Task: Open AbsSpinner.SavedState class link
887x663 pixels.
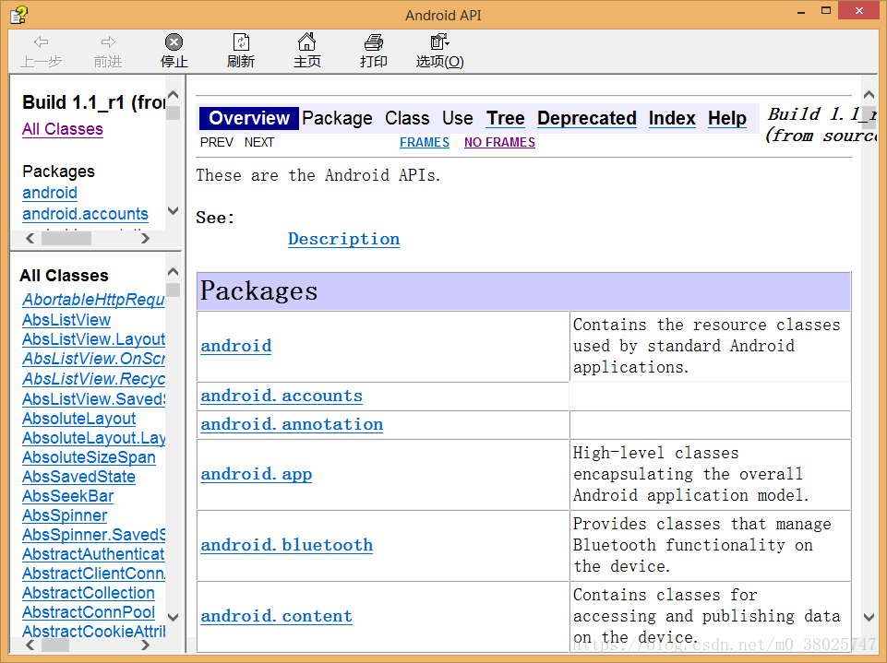Action: coord(93,535)
